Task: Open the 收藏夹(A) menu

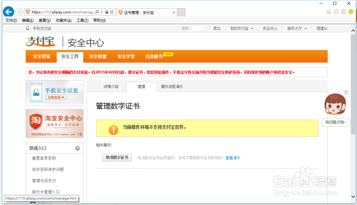Action: 64,20
